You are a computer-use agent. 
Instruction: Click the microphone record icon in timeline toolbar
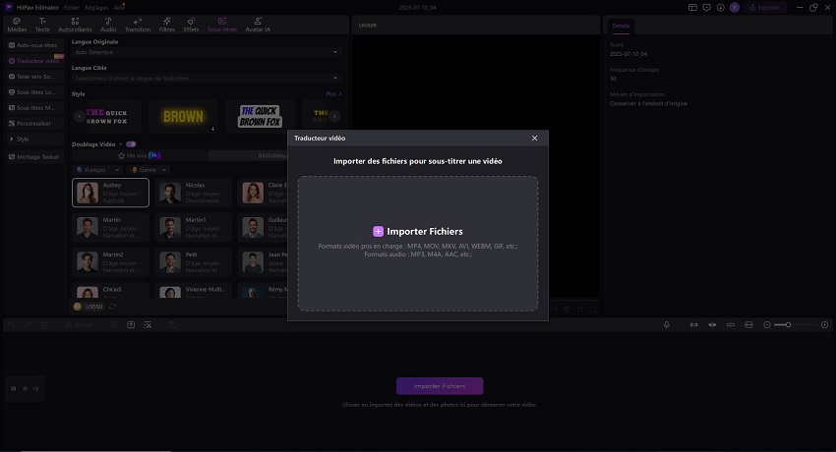pyautogui.click(x=666, y=324)
